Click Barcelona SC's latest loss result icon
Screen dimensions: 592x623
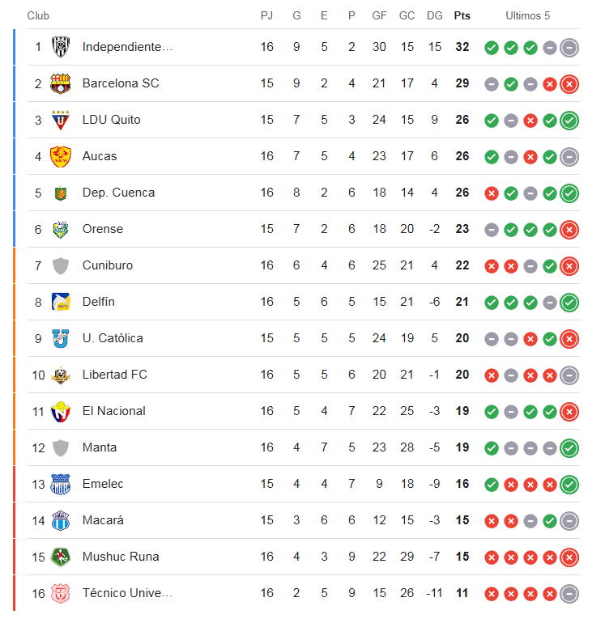tap(569, 84)
